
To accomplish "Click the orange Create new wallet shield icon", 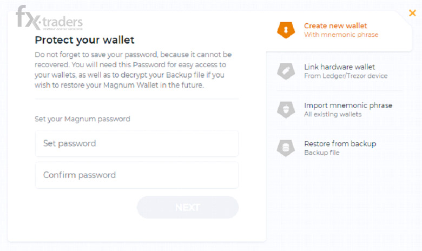I will tap(286, 30).
